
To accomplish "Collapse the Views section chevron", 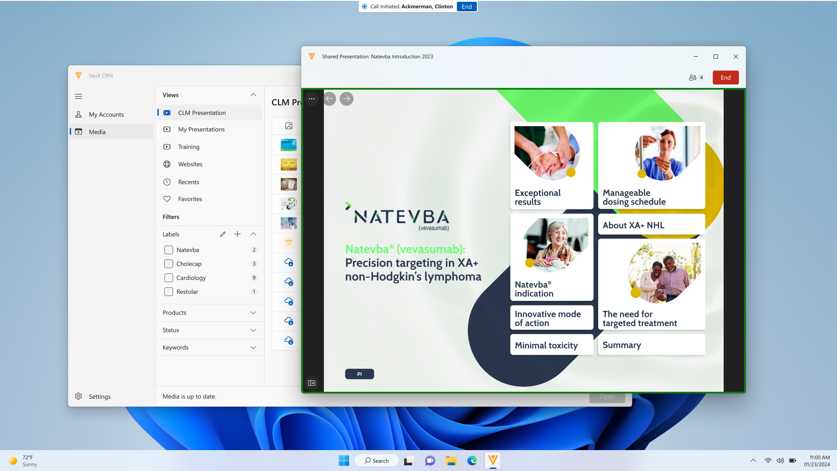I will pyautogui.click(x=253, y=95).
